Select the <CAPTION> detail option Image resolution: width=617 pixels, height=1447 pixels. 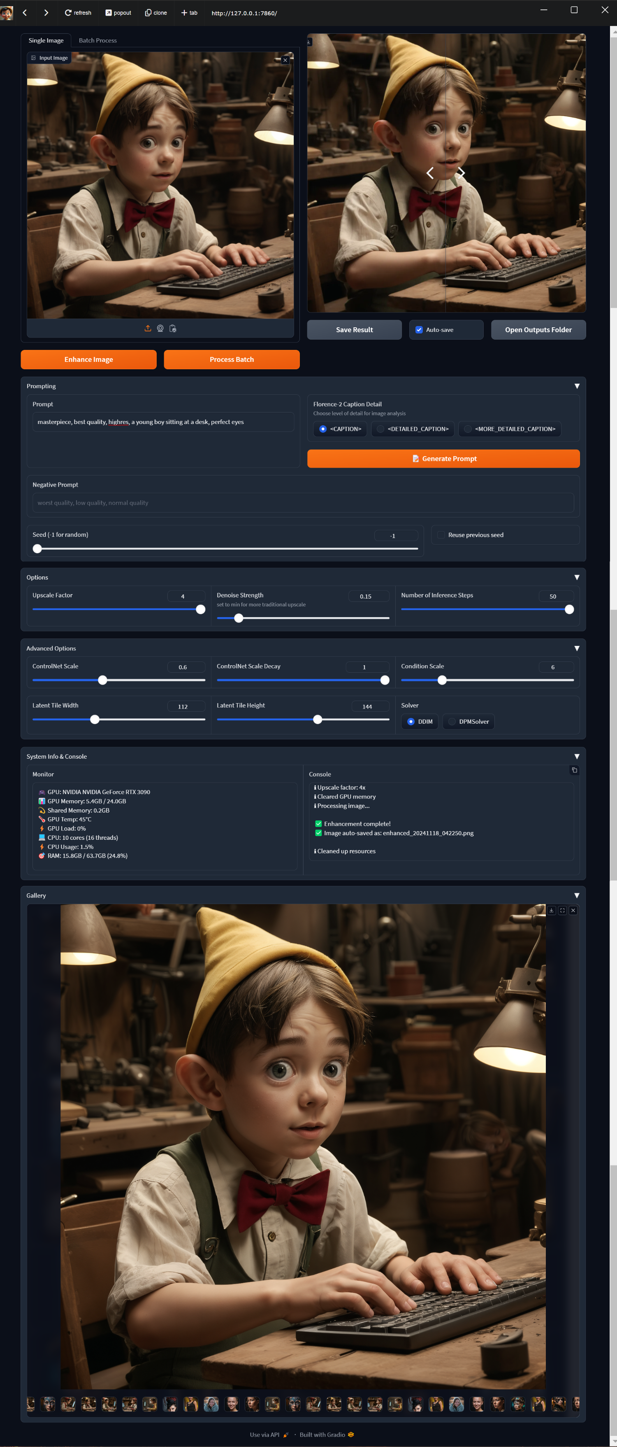tap(340, 429)
